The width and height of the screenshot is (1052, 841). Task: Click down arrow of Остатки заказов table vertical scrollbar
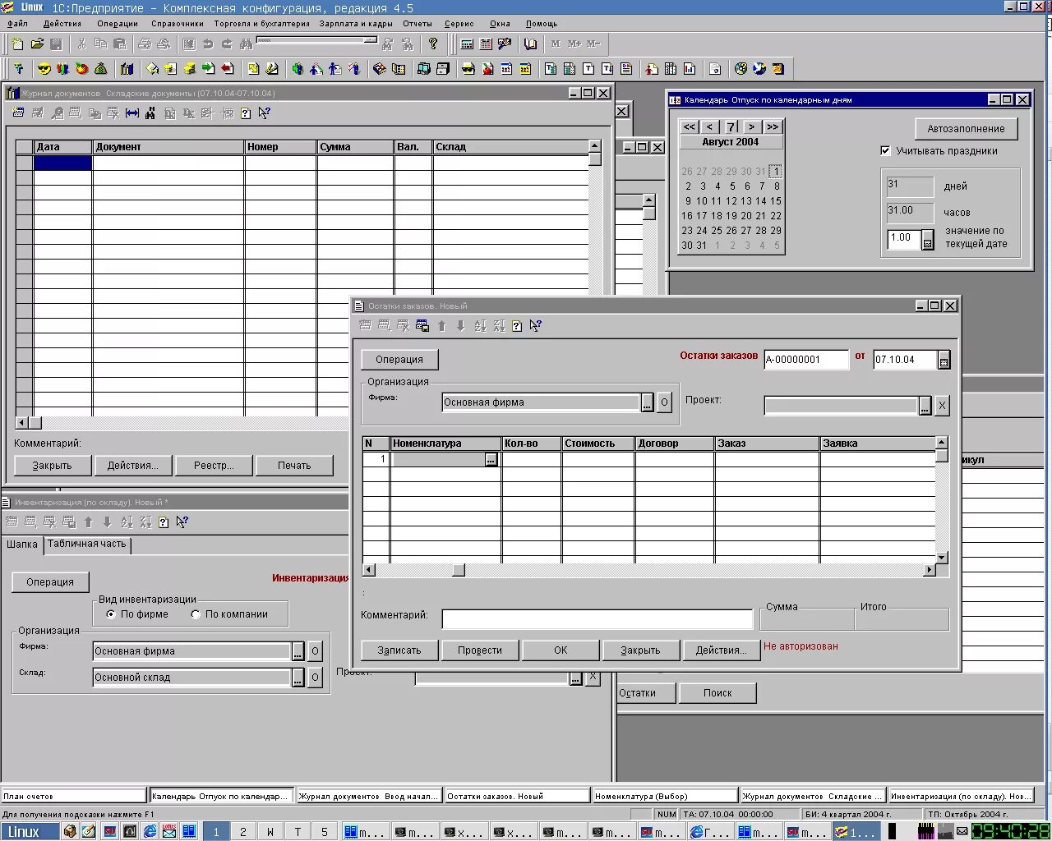point(942,558)
